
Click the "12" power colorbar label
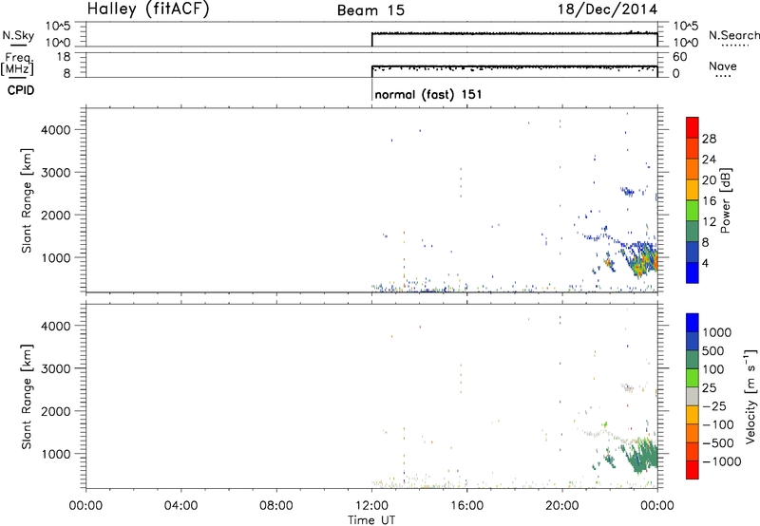tap(709, 222)
